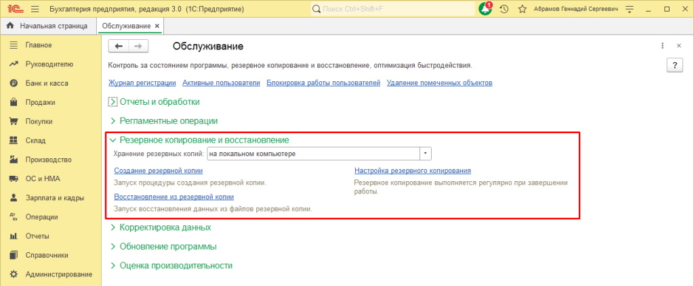This screenshot has height=286, width=694.
Task: Click the search field Поиск Ctrl+Shift+F
Action: pos(393,9)
